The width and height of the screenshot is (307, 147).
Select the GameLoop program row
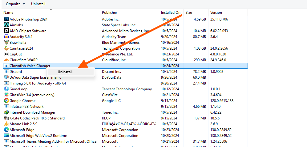[x=19, y=89]
